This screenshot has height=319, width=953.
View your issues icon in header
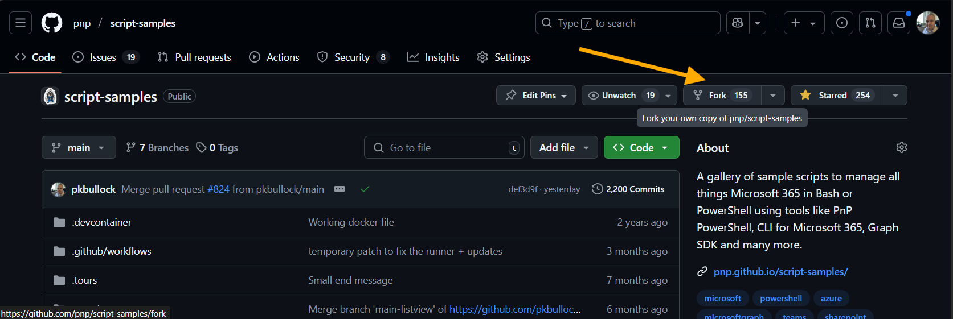(842, 23)
